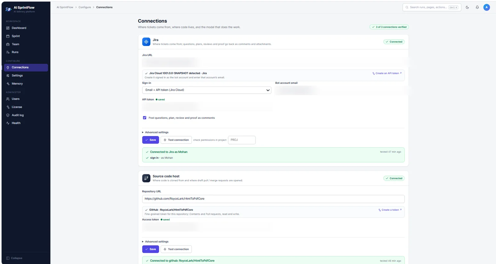Click the Bot account email field
This screenshot has height=264, width=496.
click(340, 90)
